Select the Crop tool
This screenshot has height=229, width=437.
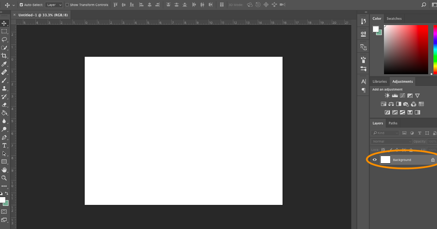coord(4,56)
